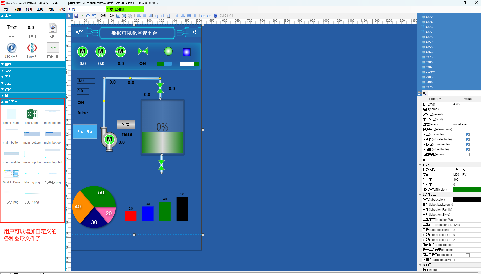Click the undo arrow icon

pyautogui.click(x=94, y=16)
